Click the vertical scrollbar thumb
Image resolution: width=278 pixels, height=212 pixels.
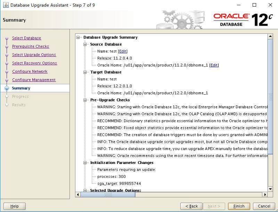[x=270, y=97]
